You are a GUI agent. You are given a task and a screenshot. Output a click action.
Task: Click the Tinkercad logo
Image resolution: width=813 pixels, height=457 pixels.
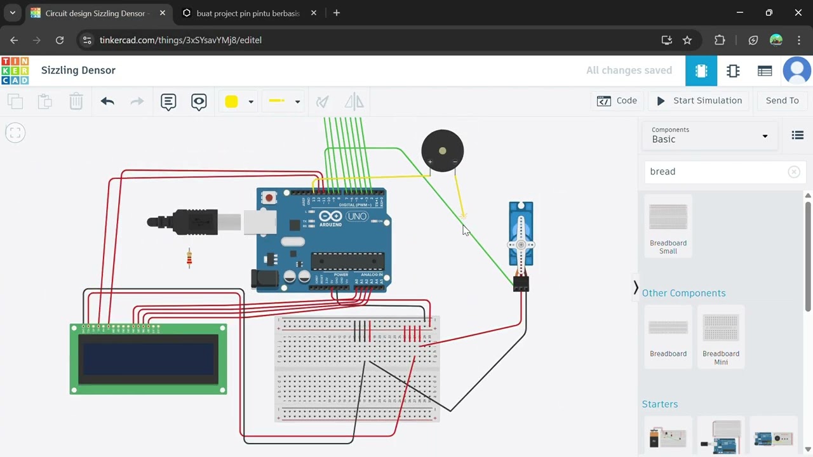[x=15, y=70]
